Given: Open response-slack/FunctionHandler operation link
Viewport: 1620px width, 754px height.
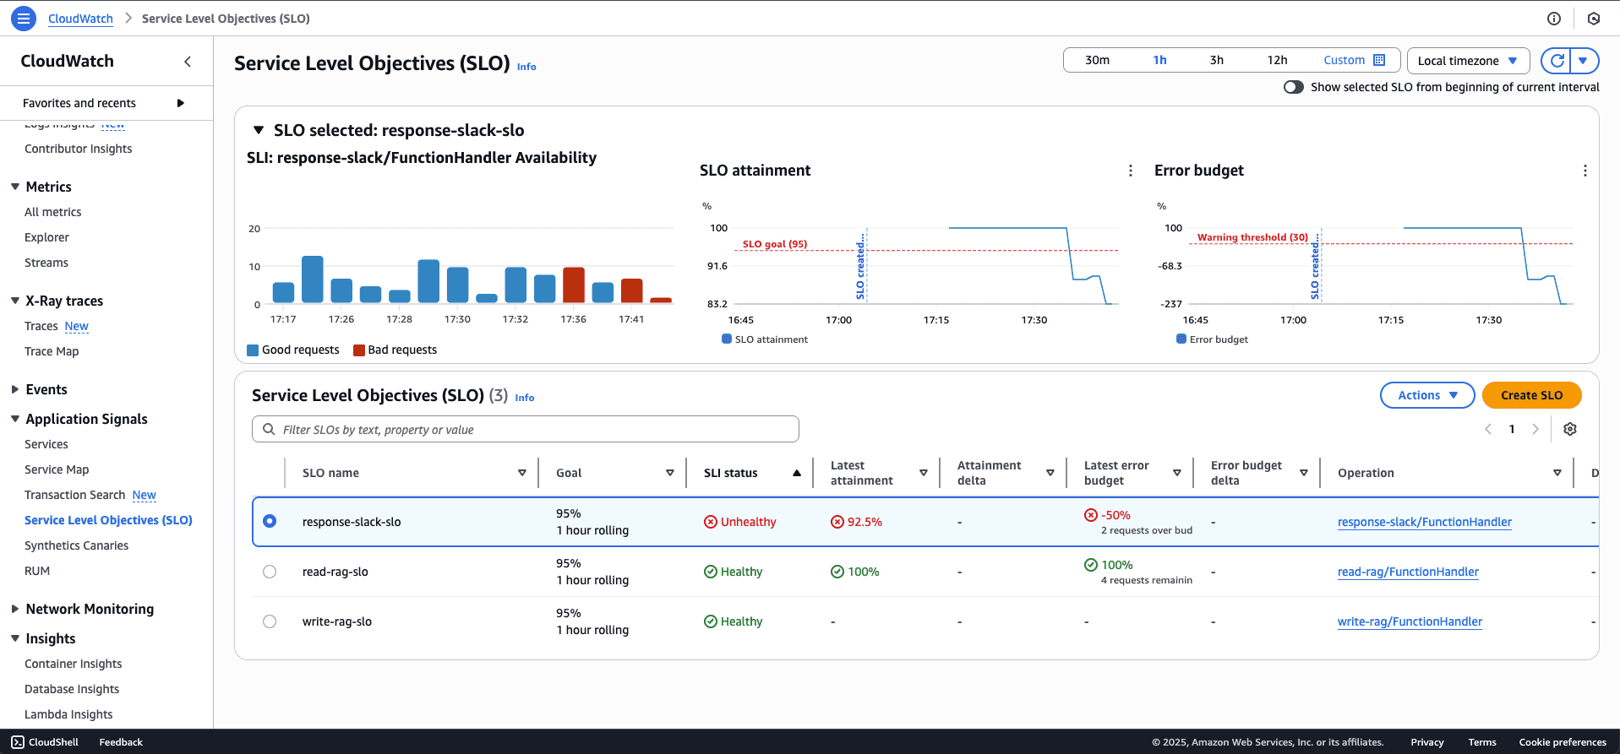Looking at the screenshot, I should [x=1424, y=522].
